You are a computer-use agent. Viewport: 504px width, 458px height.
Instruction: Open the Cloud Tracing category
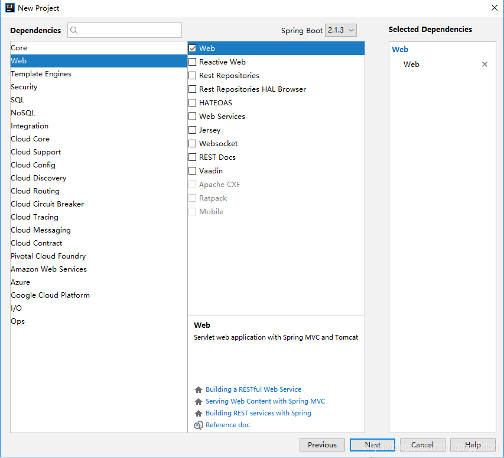coord(99,217)
